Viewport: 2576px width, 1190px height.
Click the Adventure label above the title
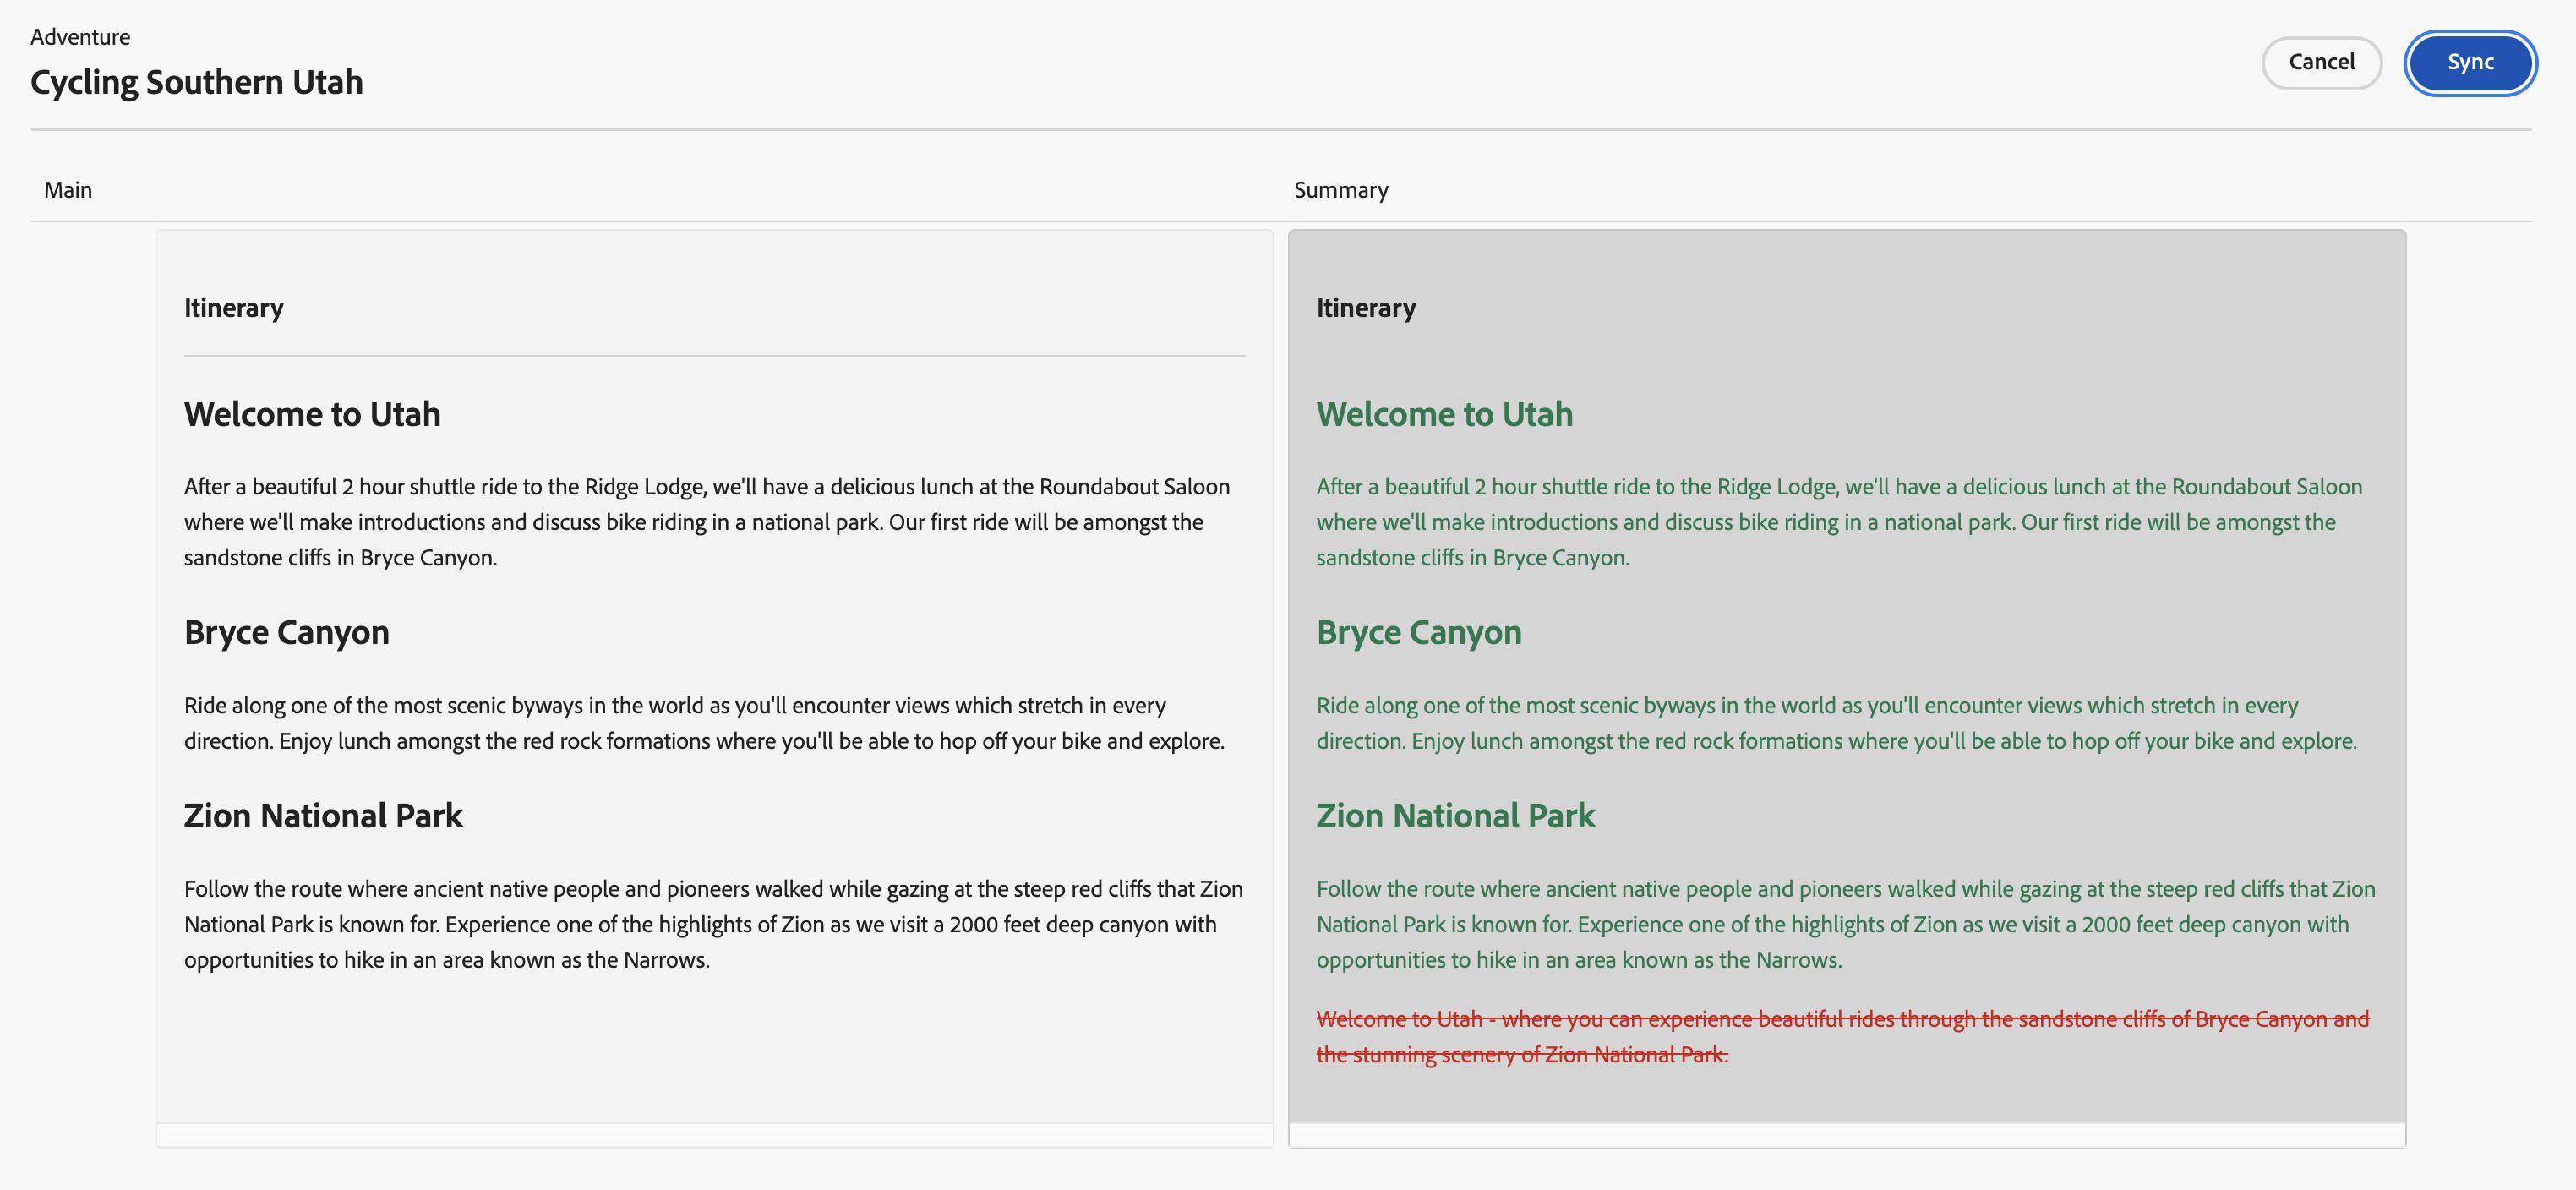80,37
